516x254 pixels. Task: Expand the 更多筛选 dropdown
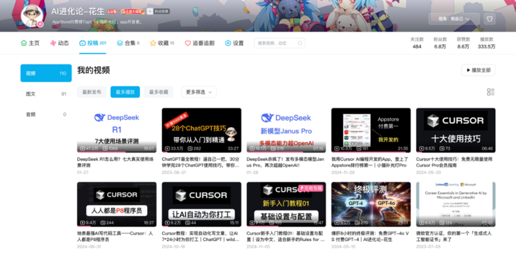pos(199,92)
